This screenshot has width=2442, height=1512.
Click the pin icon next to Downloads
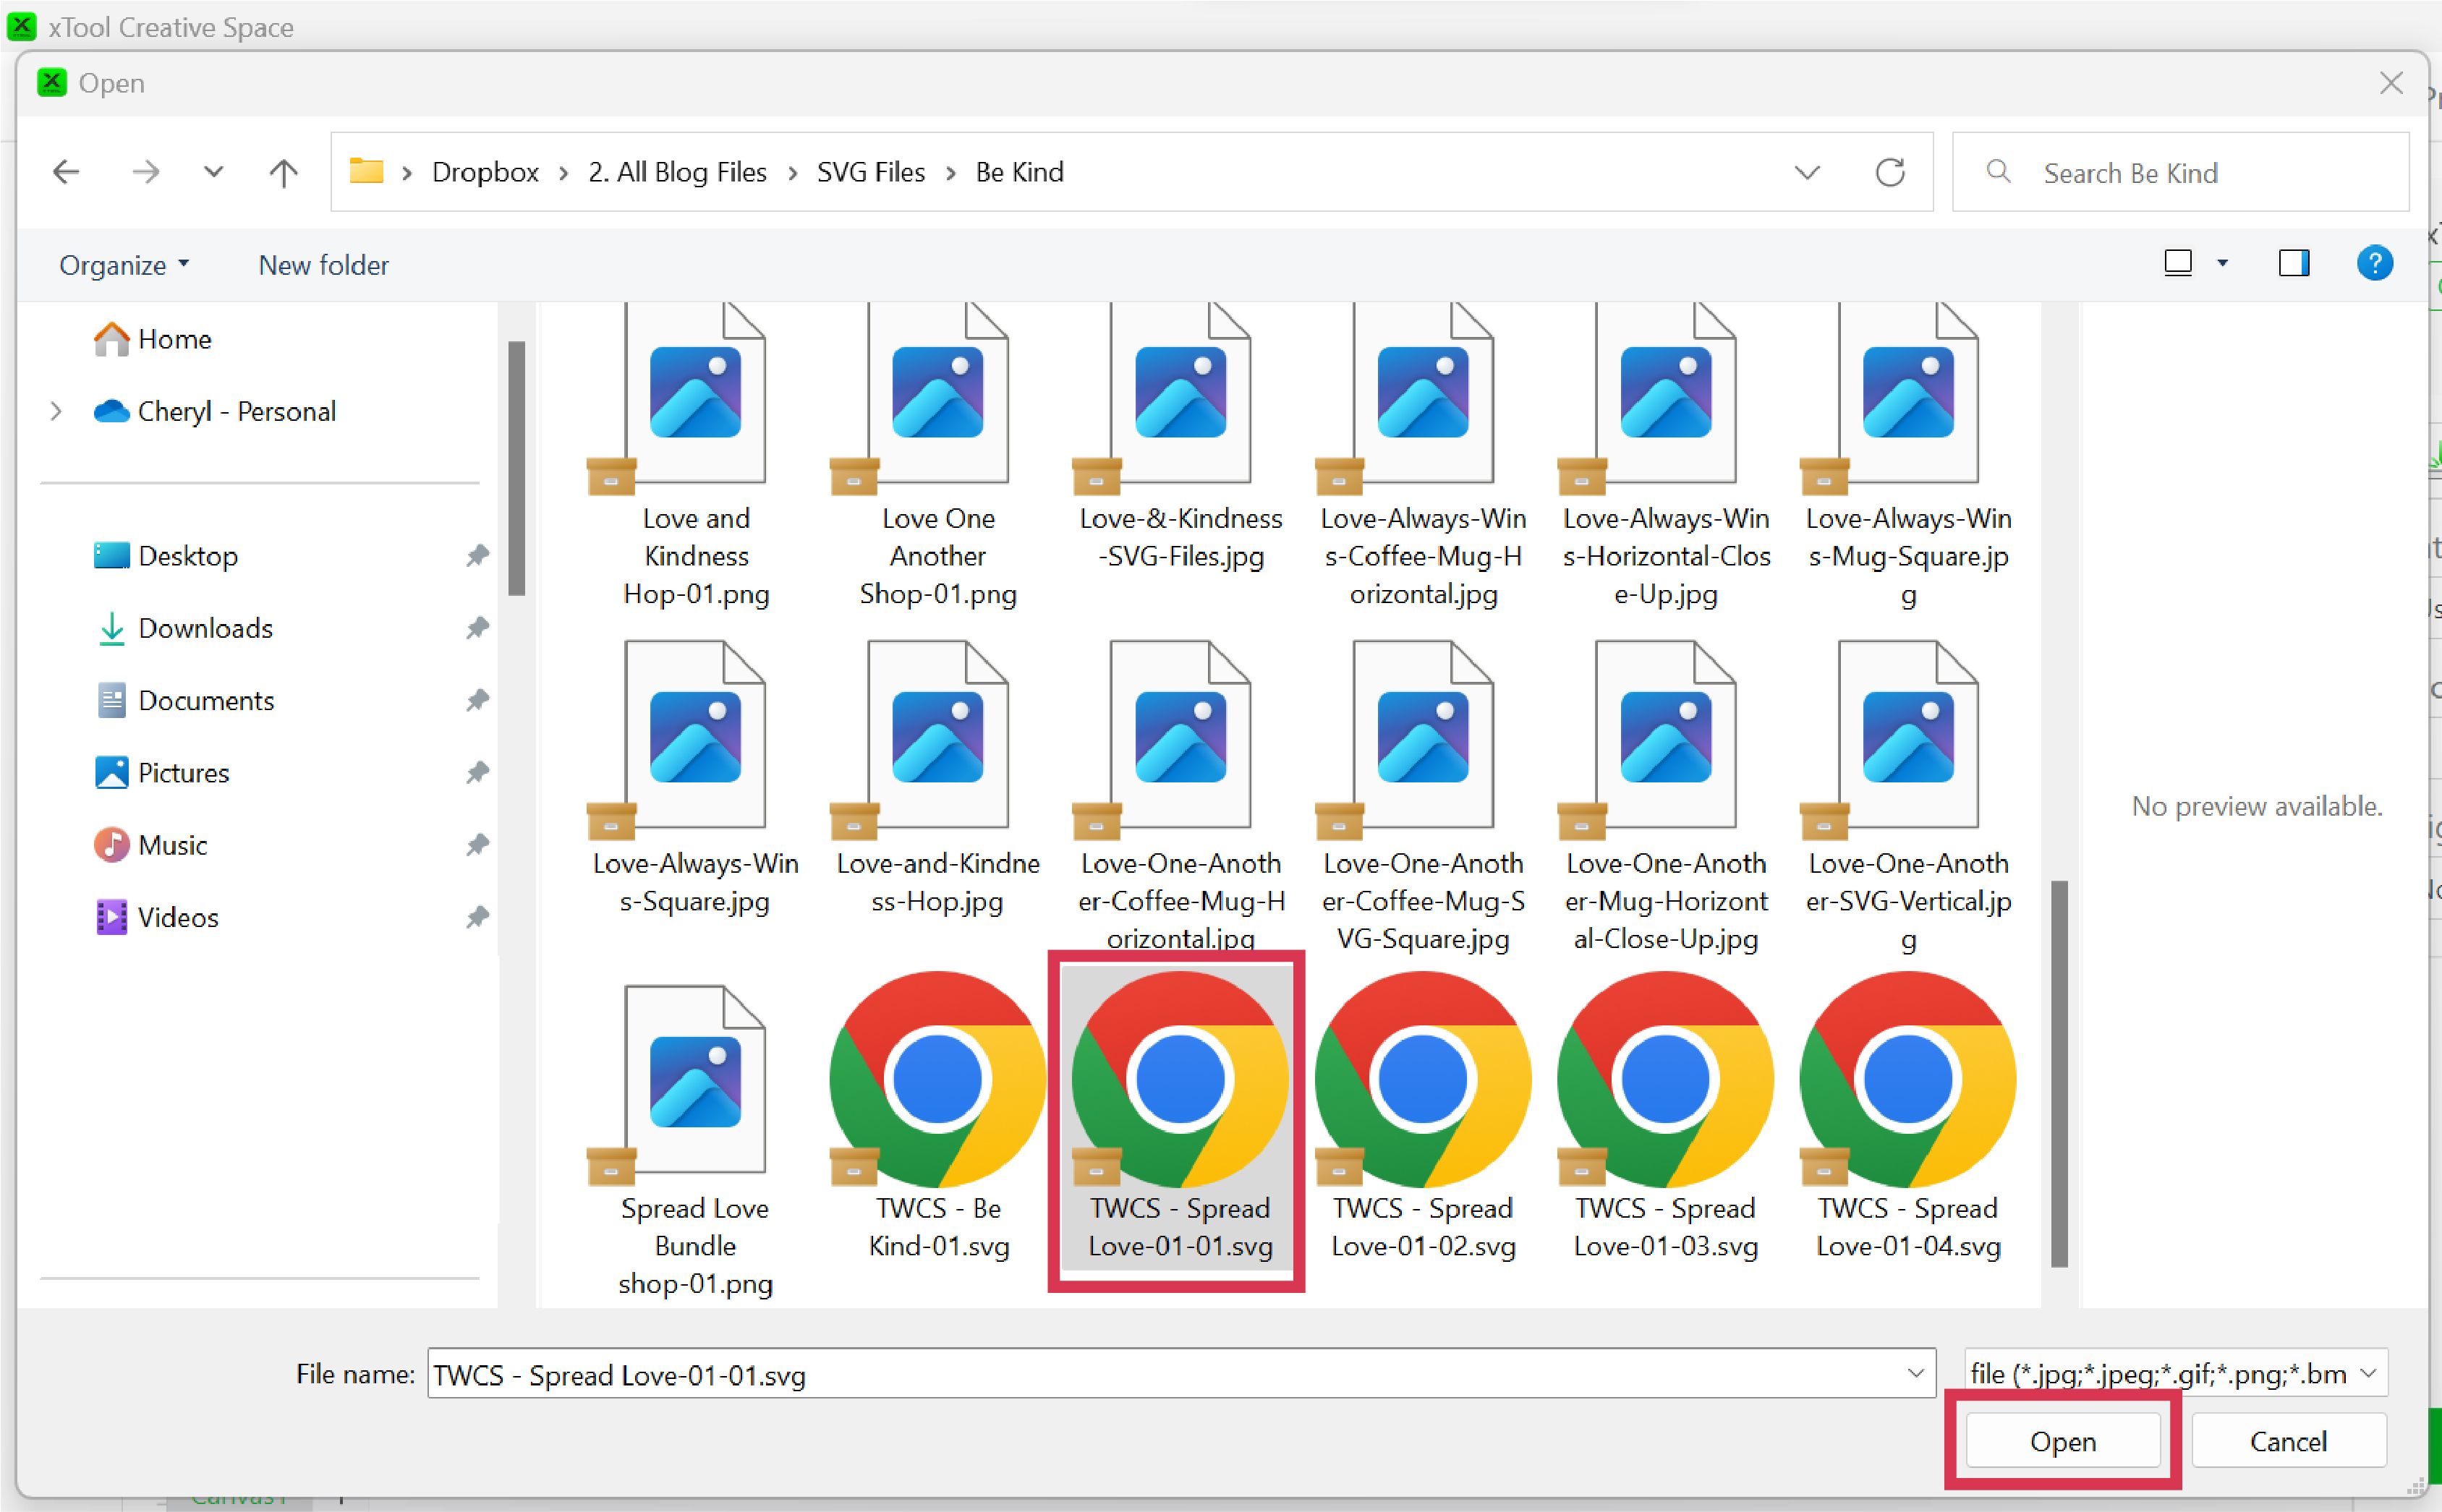(477, 628)
